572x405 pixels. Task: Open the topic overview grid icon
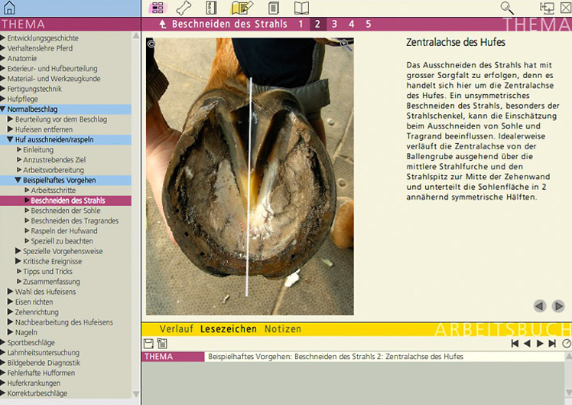tap(157, 8)
